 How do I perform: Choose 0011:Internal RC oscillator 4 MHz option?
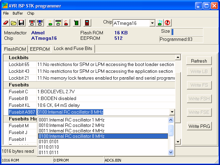pyautogui.click(x=103, y=131)
